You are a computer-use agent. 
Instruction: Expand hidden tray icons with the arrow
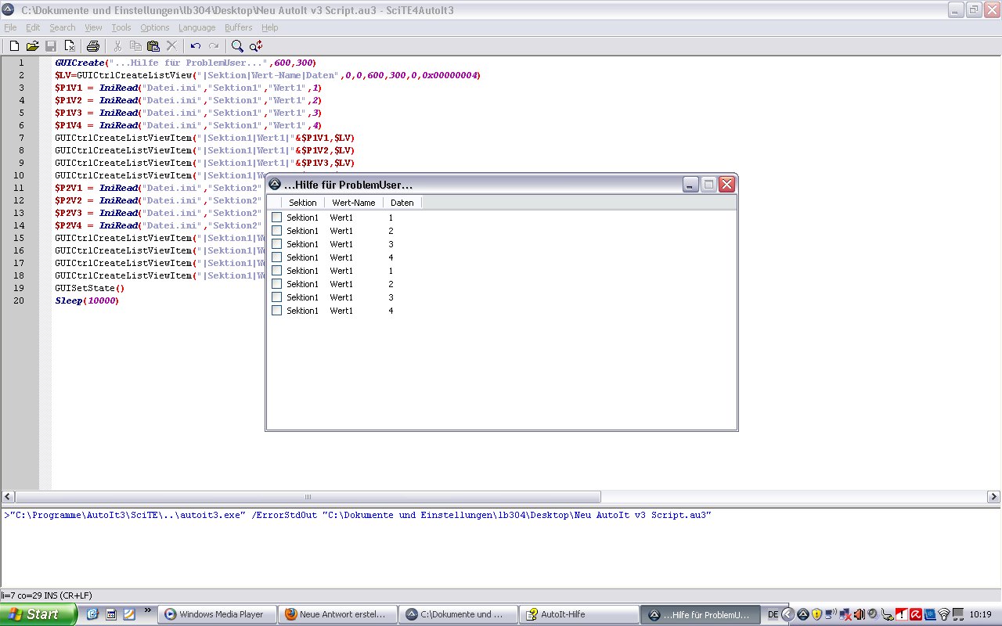pyautogui.click(x=788, y=614)
